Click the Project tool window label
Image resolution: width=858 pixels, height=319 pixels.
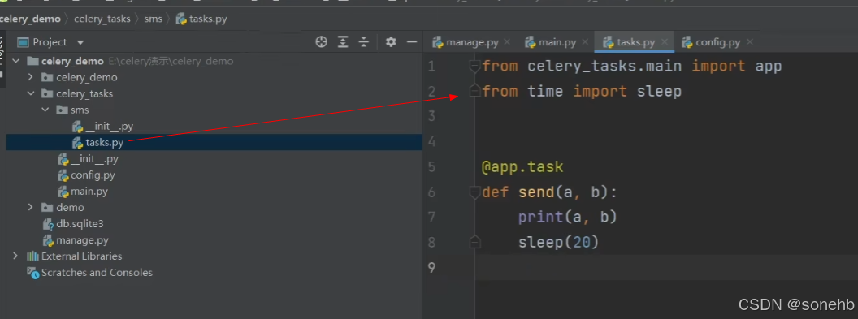[x=50, y=42]
